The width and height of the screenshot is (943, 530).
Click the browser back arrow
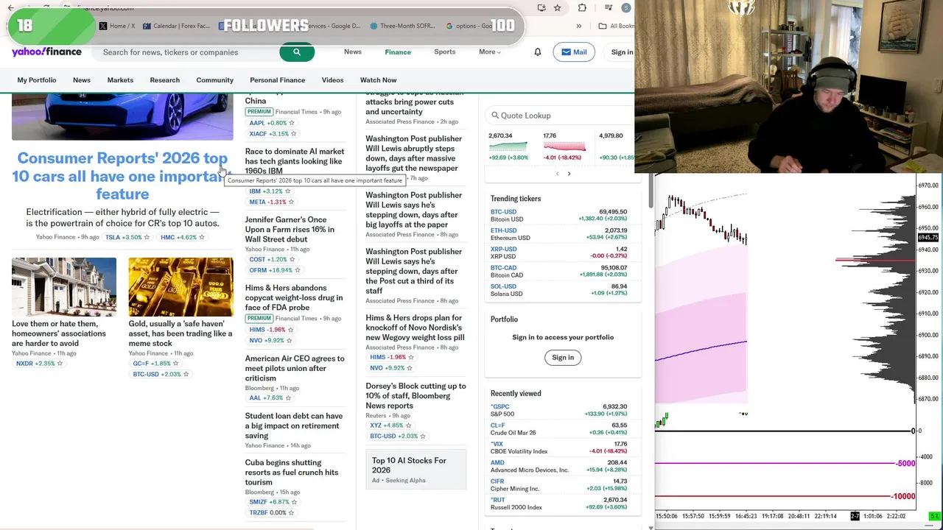(10, 8)
